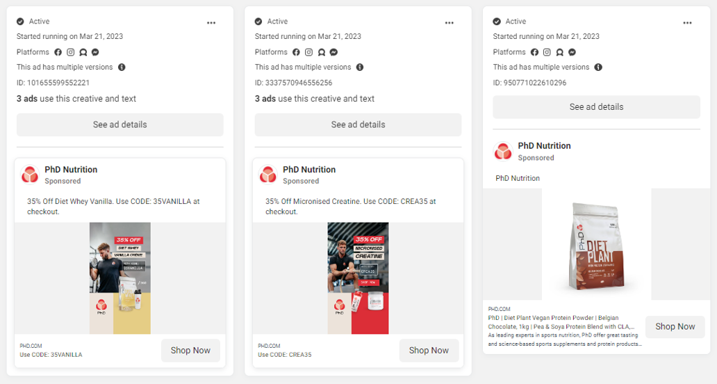
Task: Click Active status checkmark on Diet Whey Vanilla ad
Action: 20,22
